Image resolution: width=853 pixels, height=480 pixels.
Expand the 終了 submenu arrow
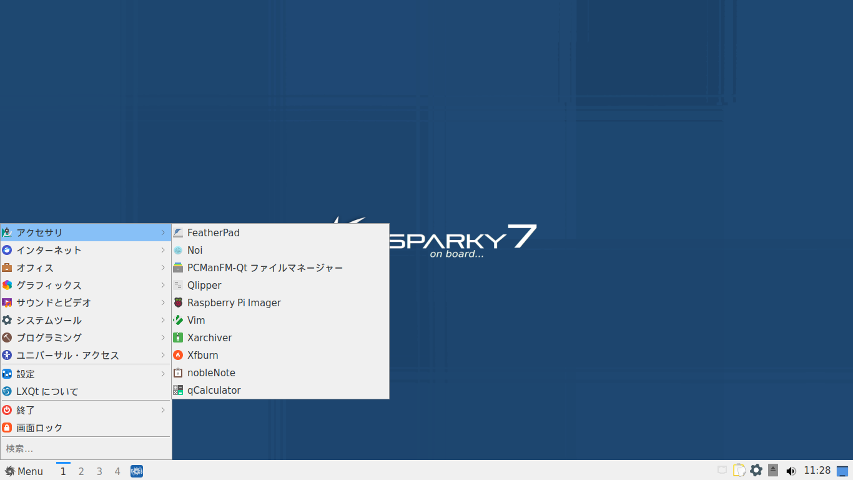[163, 410]
